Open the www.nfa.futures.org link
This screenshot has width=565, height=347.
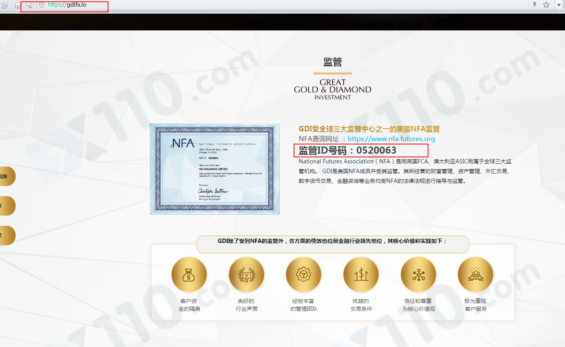[x=391, y=139]
